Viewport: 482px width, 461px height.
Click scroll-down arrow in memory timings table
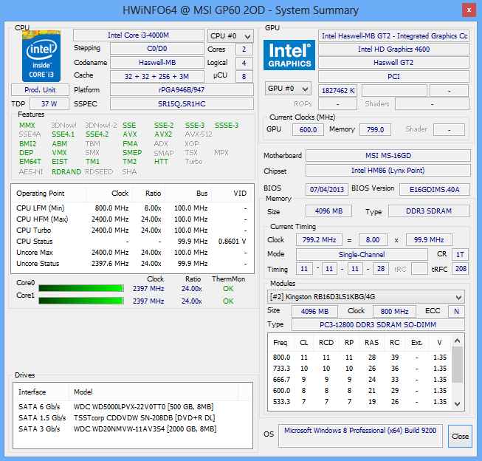pos(457,403)
